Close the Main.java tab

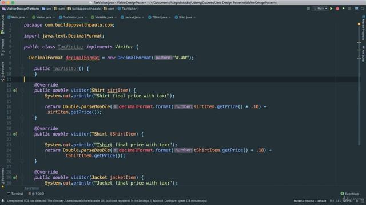pyautogui.click(x=27, y=18)
